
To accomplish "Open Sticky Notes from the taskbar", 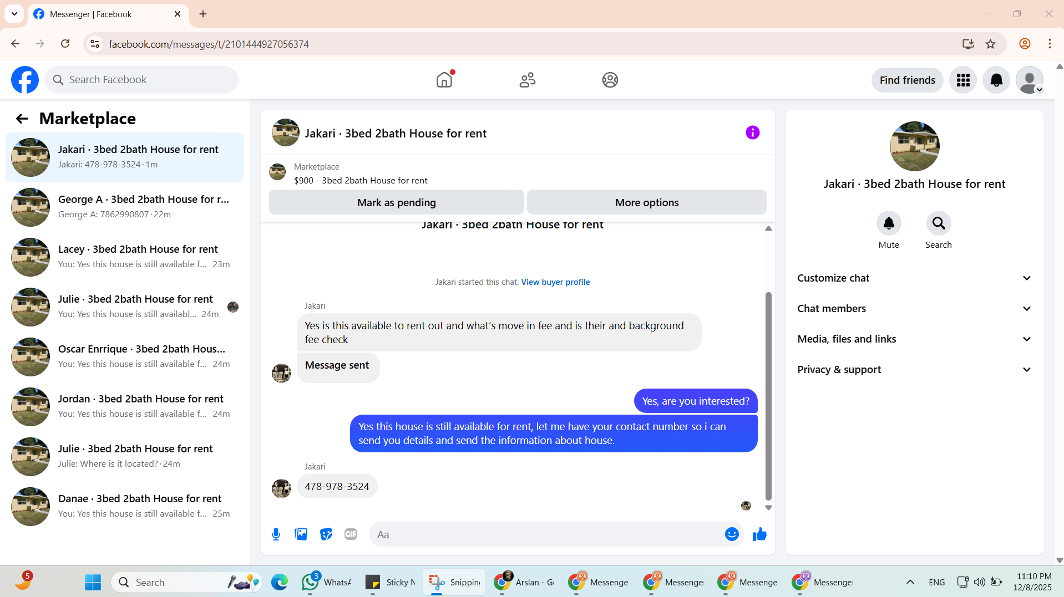I will (x=391, y=582).
